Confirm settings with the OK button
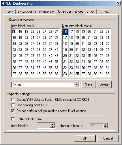The width and height of the screenshot is (122, 145). point(85,138)
